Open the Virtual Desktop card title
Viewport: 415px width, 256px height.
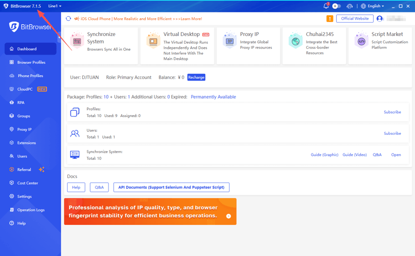click(x=181, y=34)
